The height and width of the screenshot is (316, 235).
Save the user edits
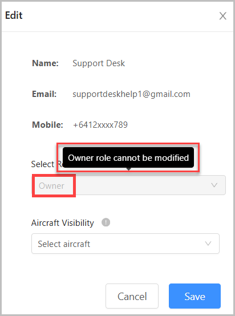(x=195, y=296)
